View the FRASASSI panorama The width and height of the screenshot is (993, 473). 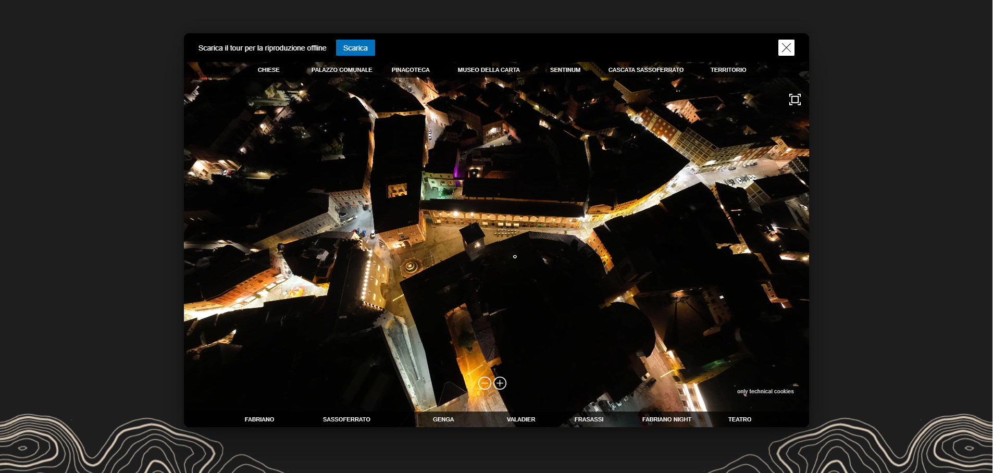pyautogui.click(x=589, y=419)
